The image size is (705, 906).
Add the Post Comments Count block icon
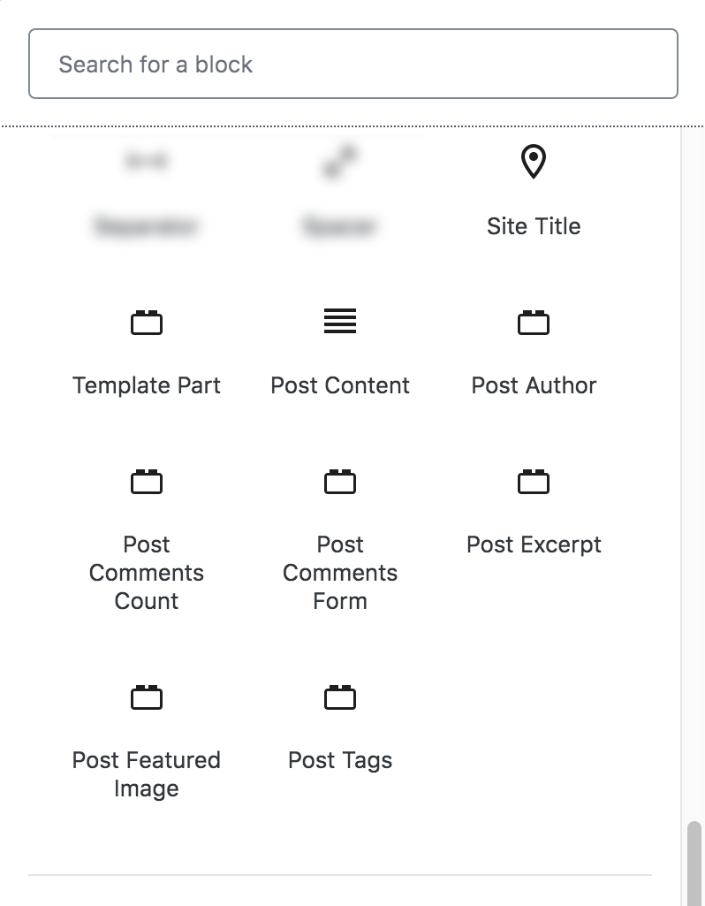(x=147, y=482)
